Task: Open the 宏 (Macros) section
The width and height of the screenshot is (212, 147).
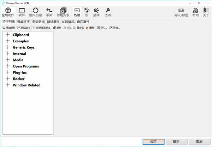Action: point(87,12)
